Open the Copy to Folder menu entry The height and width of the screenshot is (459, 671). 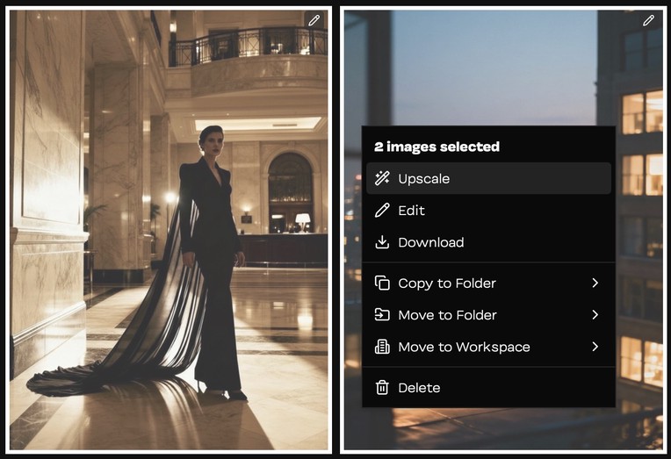(488, 283)
